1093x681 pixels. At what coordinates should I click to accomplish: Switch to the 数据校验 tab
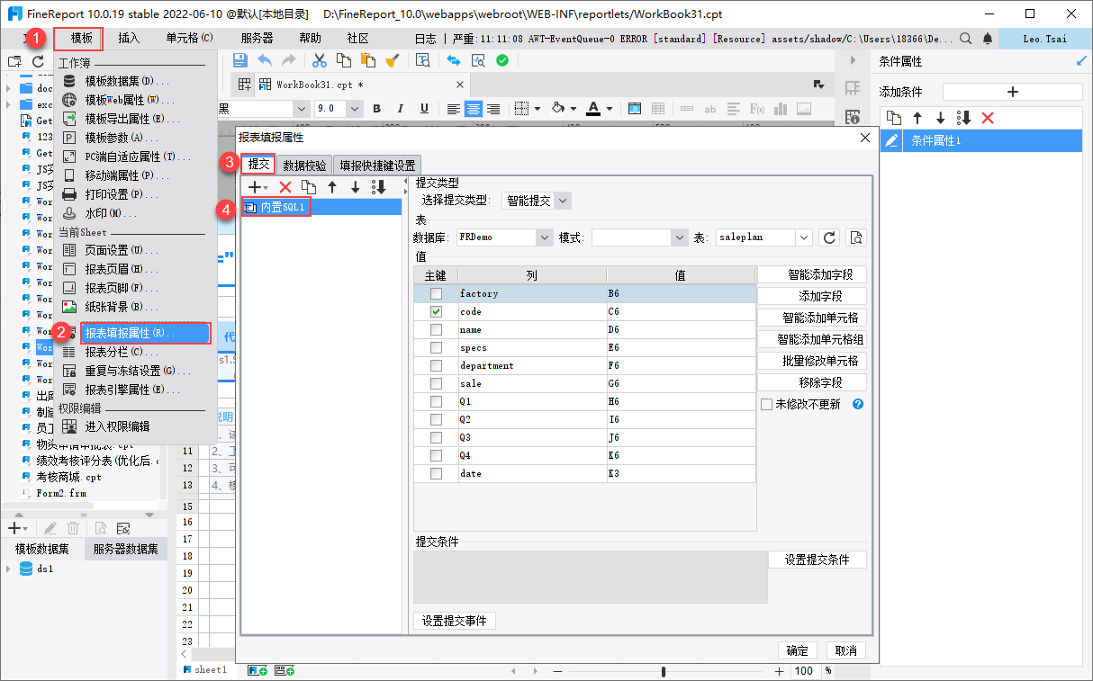pyautogui.click(x=304, y=166)
